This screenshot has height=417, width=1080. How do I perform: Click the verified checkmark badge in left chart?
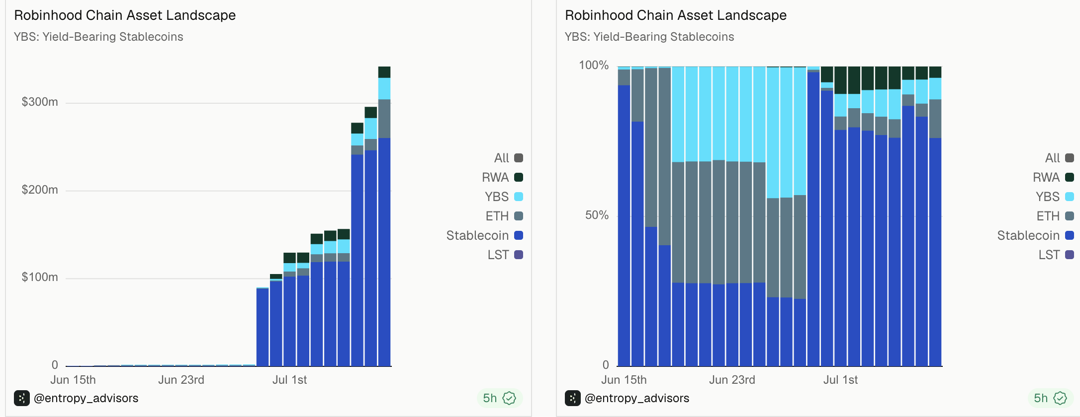[x=509, y=398]
